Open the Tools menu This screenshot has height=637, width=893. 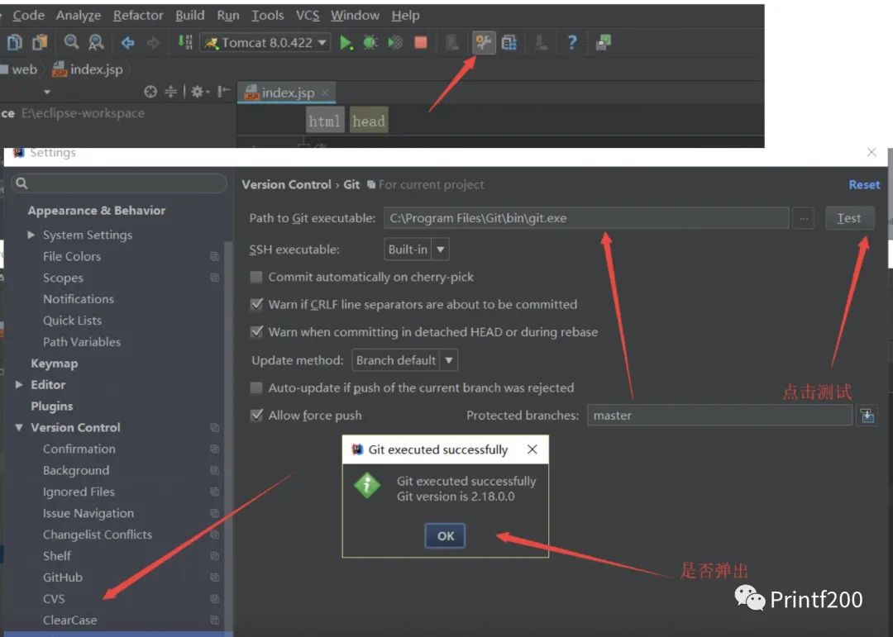(x=268, y=16)
